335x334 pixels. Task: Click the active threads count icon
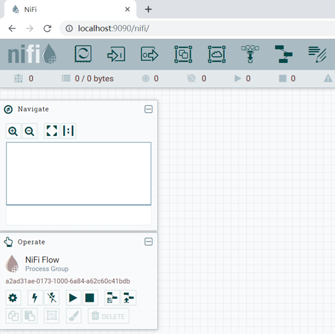(18, 79)
